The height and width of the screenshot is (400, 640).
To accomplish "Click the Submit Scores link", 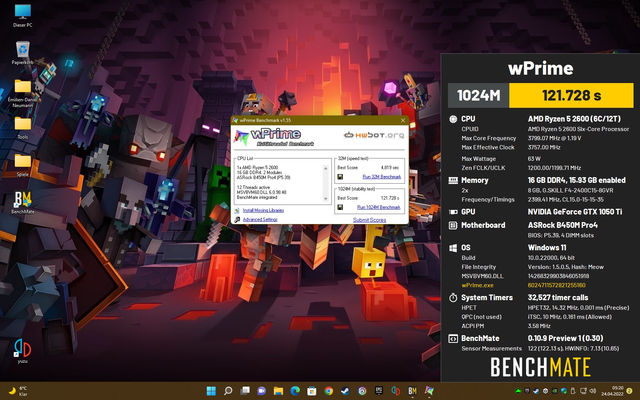I will coord(370,220).
